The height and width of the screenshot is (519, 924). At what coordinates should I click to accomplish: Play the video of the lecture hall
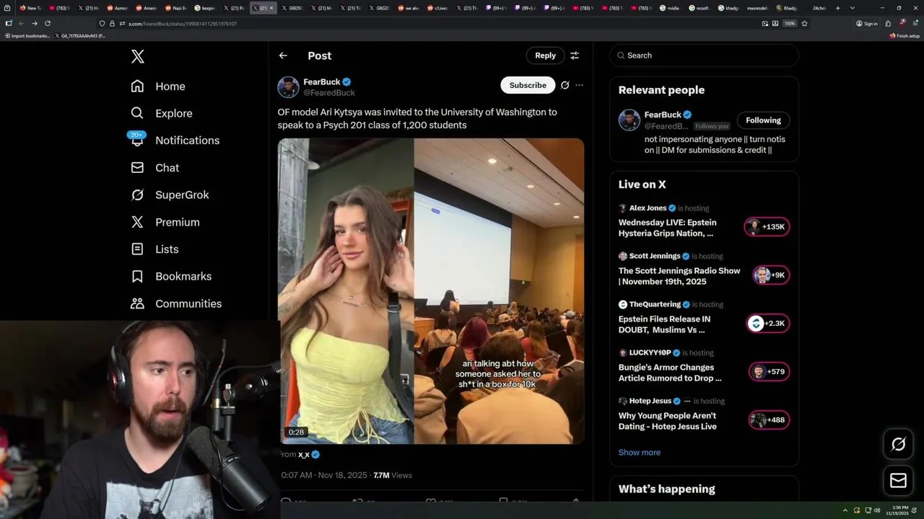click(x=431, y=291)
